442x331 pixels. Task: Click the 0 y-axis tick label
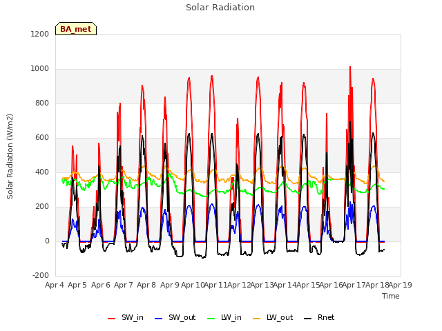(x=47, y=241)
